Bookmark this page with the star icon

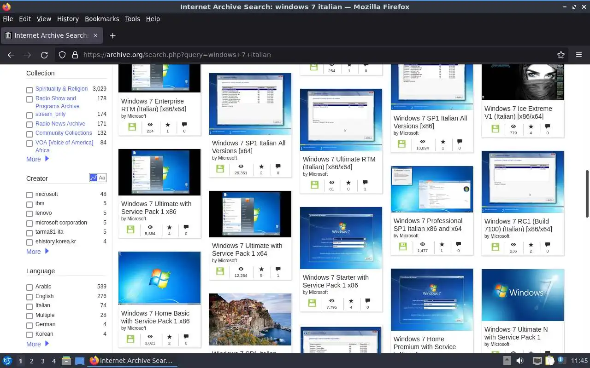pyautogui.click(x=561, y=55)
